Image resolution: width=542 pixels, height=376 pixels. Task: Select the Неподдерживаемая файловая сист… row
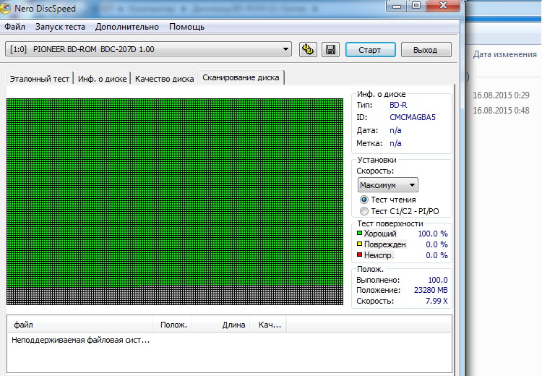coord(80,340)
